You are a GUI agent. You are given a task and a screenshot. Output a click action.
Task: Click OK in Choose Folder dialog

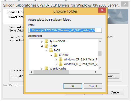pos(73,86)
